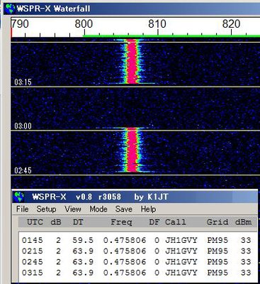Viewport: 260px width, 284px height.
Task: Click the 820 mark on frequency scale
Action: (x=232, y=24)
